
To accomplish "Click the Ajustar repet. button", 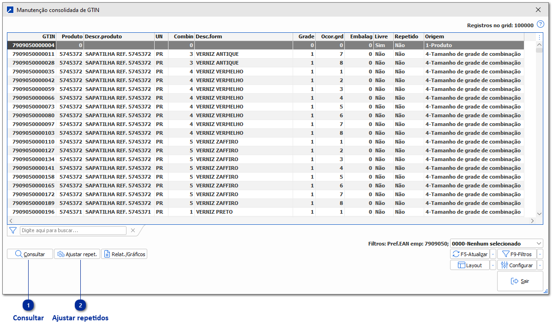I will tap(77, 254).
